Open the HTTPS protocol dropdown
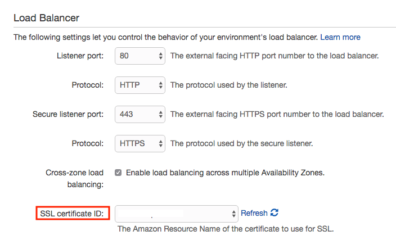Viewport: 396px width, 249px height. point(140,143)
